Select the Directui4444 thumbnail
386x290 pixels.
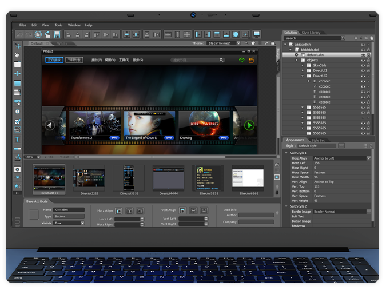[x=168, y=178]
